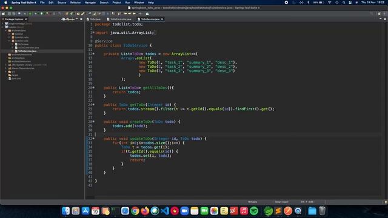Toggle folding of updateToDo method

[x=93, y=139]
